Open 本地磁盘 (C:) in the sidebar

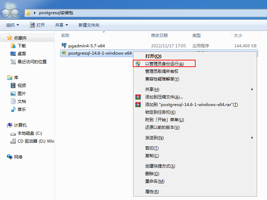click(x=30, y=133)
